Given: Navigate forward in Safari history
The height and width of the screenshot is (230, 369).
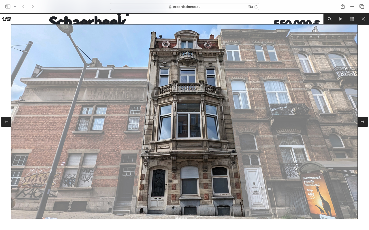Looking at the screenshot, I should tap(33, 7).
